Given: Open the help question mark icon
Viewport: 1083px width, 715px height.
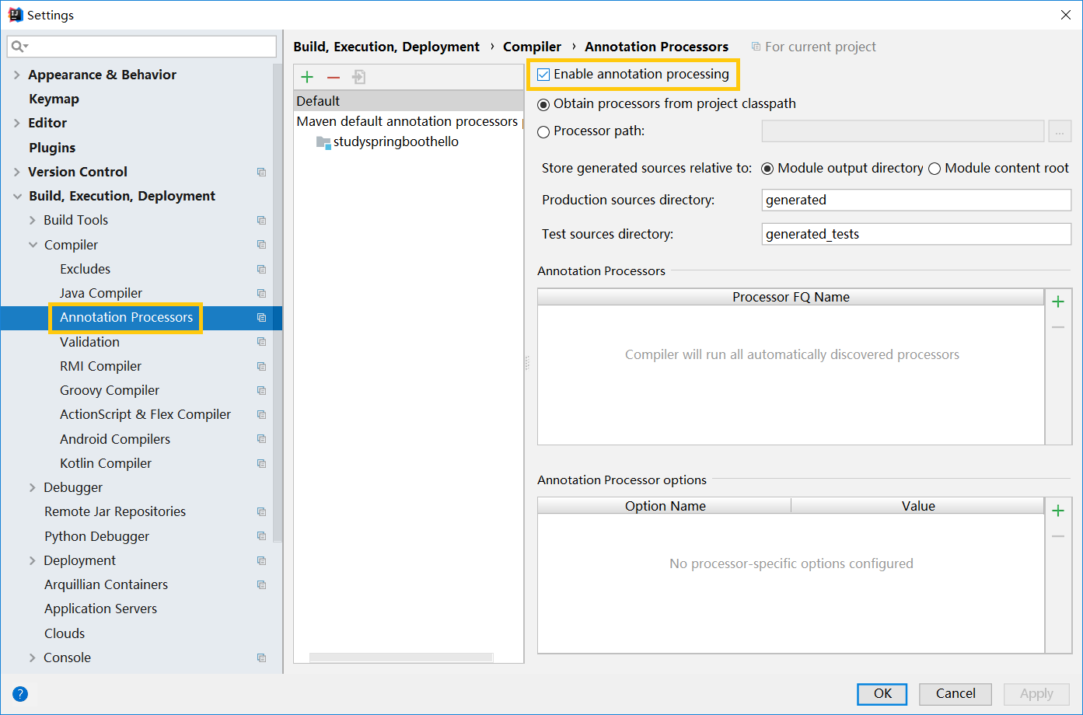Looking at the screenshot, I should (20, 694).
